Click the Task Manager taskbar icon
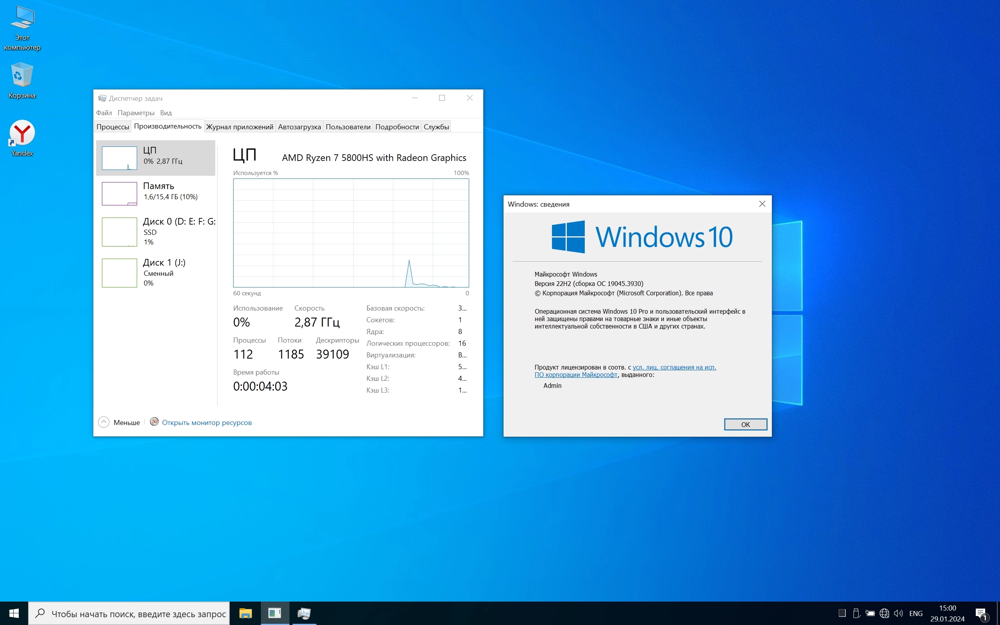This screenshot has width=1000, height=625. [x=304, y=613]
